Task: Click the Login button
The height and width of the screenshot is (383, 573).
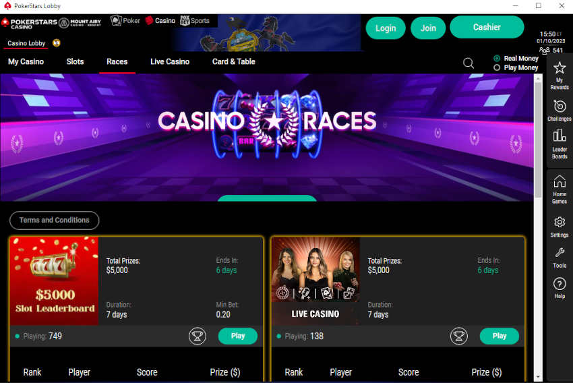Action: (386, 28)
